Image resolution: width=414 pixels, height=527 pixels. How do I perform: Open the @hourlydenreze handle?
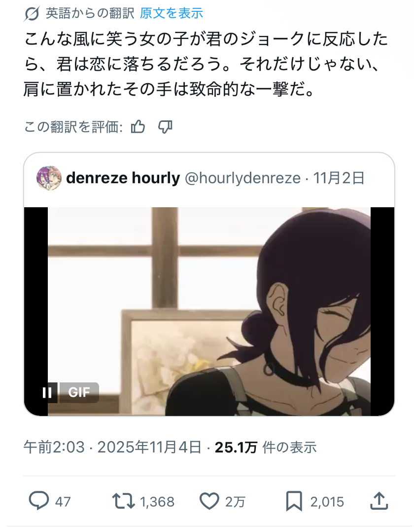click(242, 178)
